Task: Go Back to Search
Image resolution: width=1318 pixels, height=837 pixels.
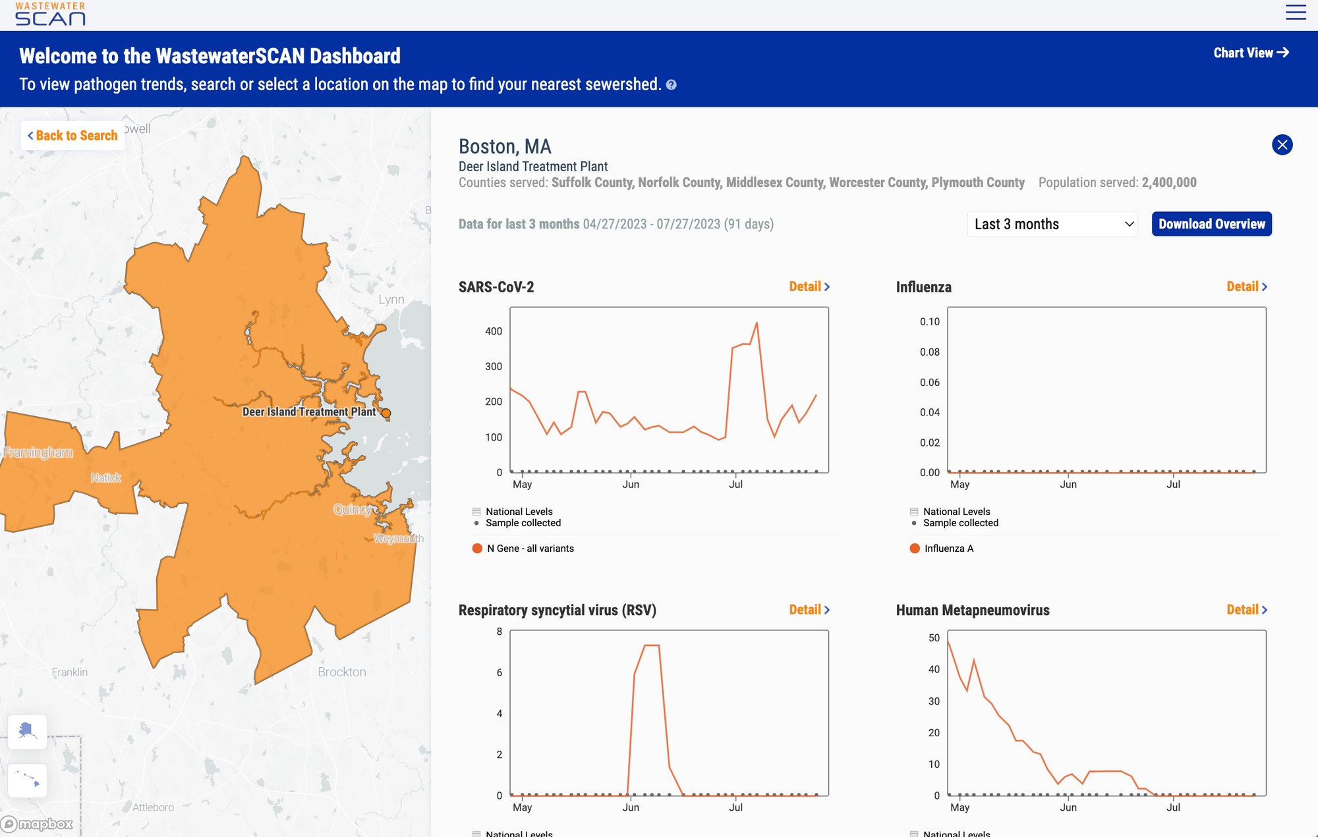Action: (72, 136)
